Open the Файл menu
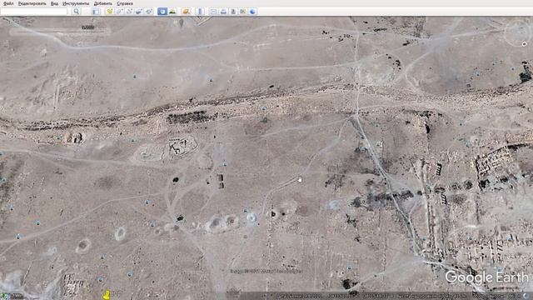This screenshot has width=533, height=300. point(8,3)
